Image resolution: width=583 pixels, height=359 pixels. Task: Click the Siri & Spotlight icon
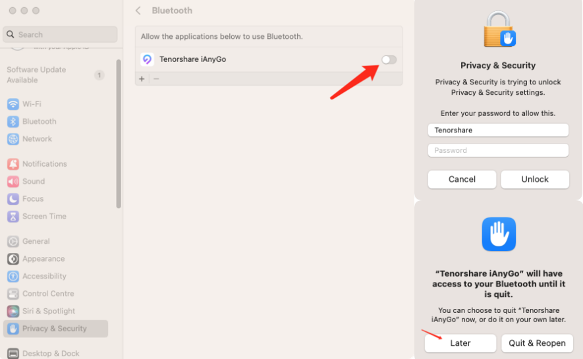13,311
